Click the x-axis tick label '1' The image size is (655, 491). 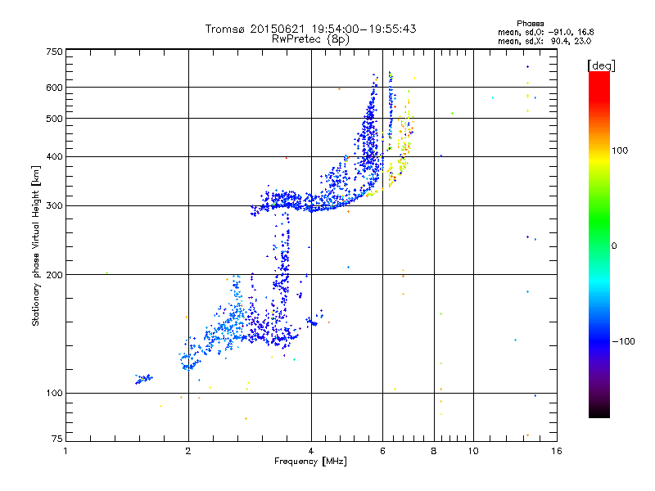[65, 452]
